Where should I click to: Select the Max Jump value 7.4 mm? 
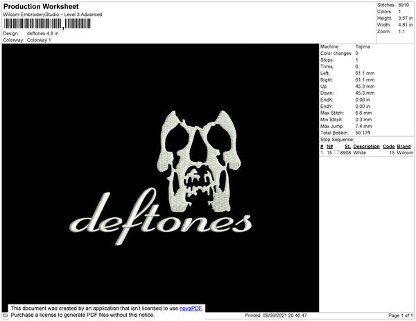(364, 126)
